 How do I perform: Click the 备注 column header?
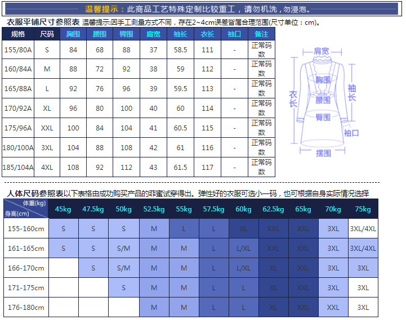(x=261, y=34)
